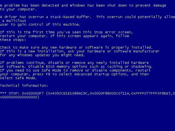This screenshot has height=131, width=175.
Task: Click the phrase 'a malicious'
Action: point(14,21)
